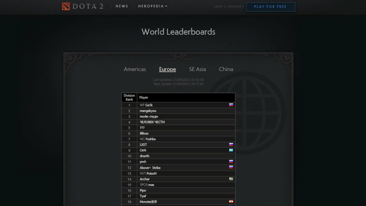Switch to the China leaderboard tab
Viewport: 366px width, 206px height.
pyautogui.click(x=226, y=69)
